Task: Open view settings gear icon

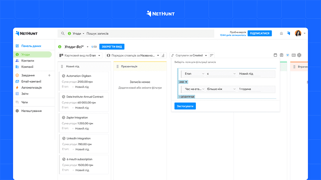Action: (x=299, y=55)
